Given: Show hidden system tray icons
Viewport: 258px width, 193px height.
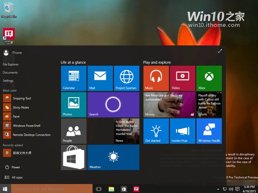Looking at the screenshot, I should click(218, 189).
